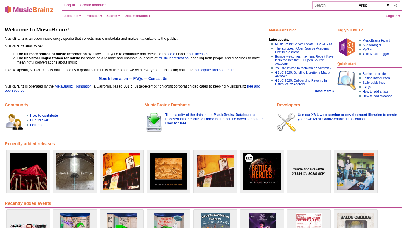This screenshot has height=228, width=407.
Task: Open the European Open Source Academy post
Action: 303,50
